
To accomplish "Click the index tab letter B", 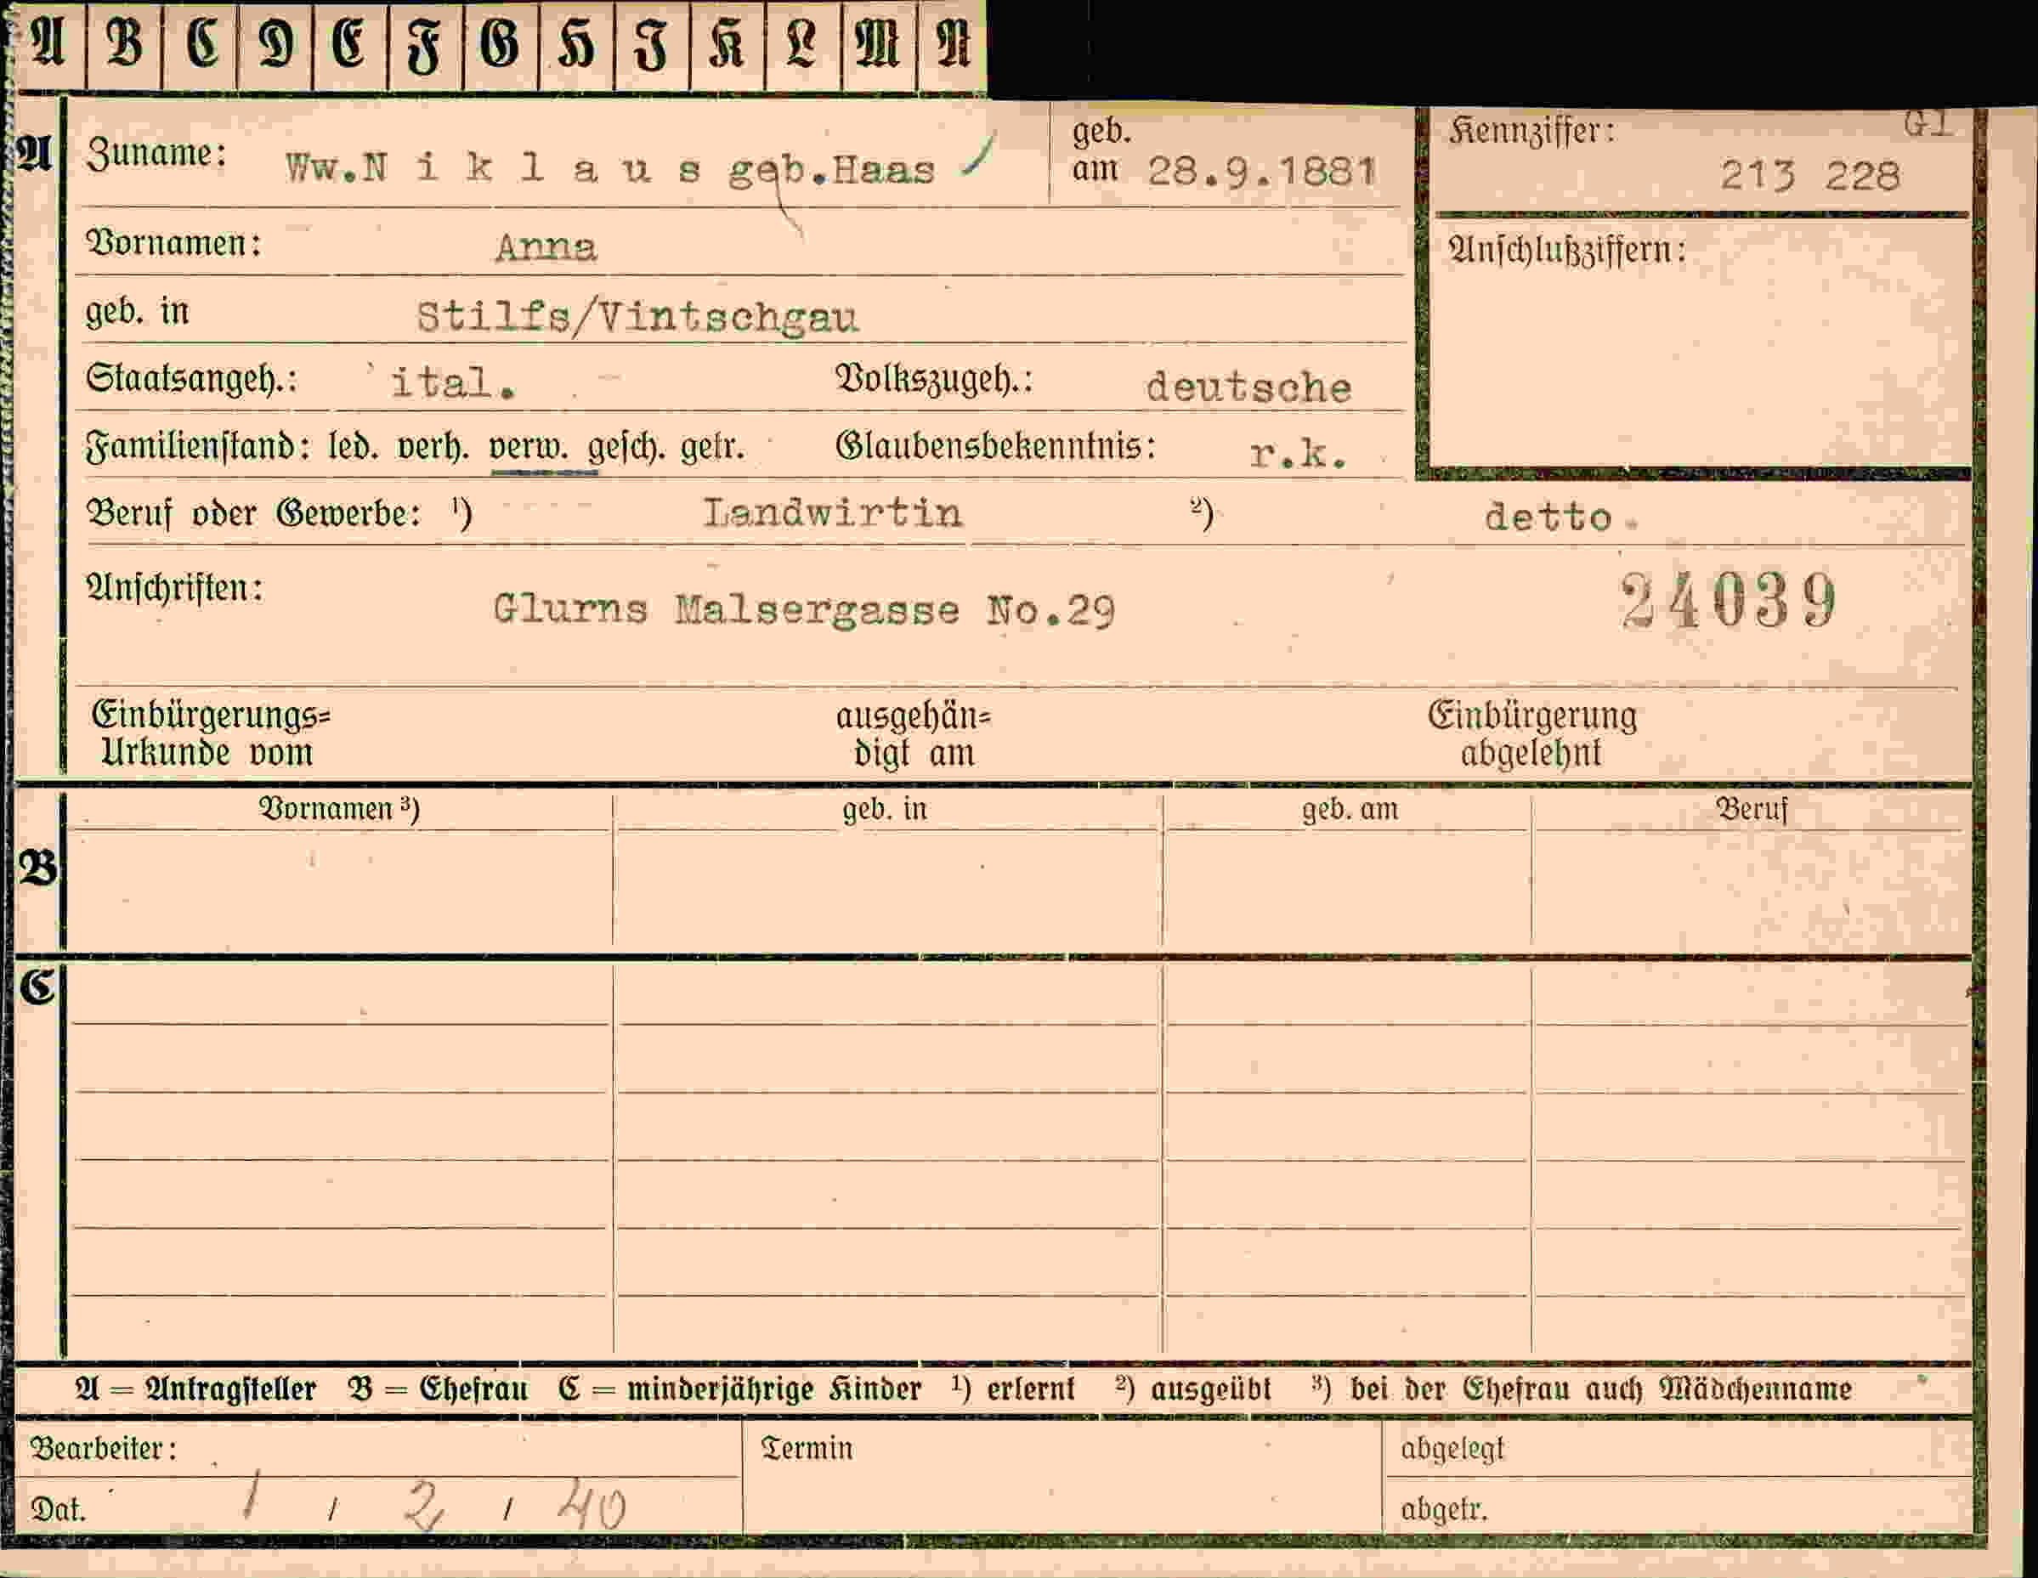I will (124, 44).
